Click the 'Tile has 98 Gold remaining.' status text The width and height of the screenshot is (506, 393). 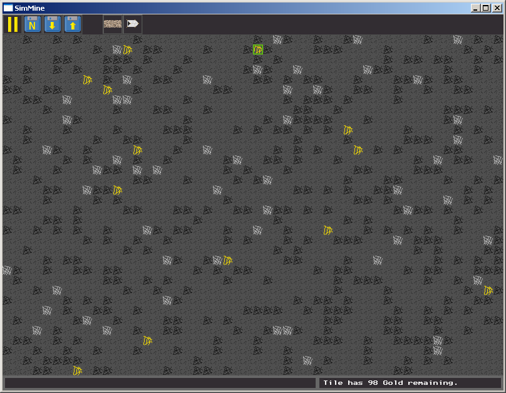point(390,383)
